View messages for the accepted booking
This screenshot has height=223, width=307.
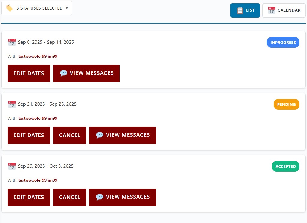(122, 197)
